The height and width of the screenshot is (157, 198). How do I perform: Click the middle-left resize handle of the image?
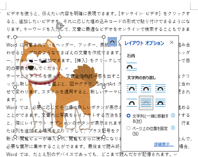pyautogui.click(x=15, y=87)
